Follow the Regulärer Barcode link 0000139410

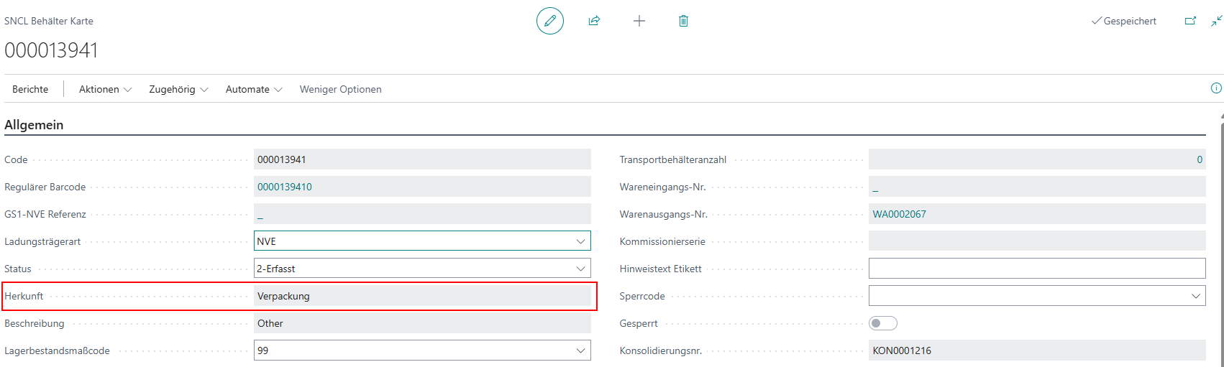(x=285, y=187)
